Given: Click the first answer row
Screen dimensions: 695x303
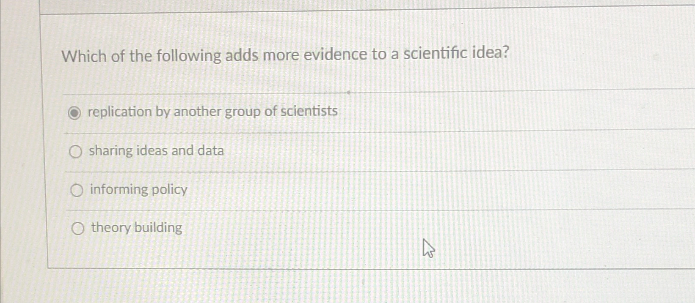Looking at the screenshot, I should (296, 112).
